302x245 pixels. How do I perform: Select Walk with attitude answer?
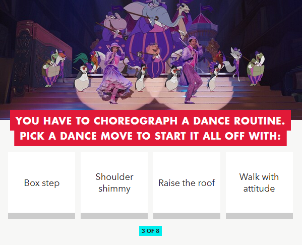(x=259, y=182)
